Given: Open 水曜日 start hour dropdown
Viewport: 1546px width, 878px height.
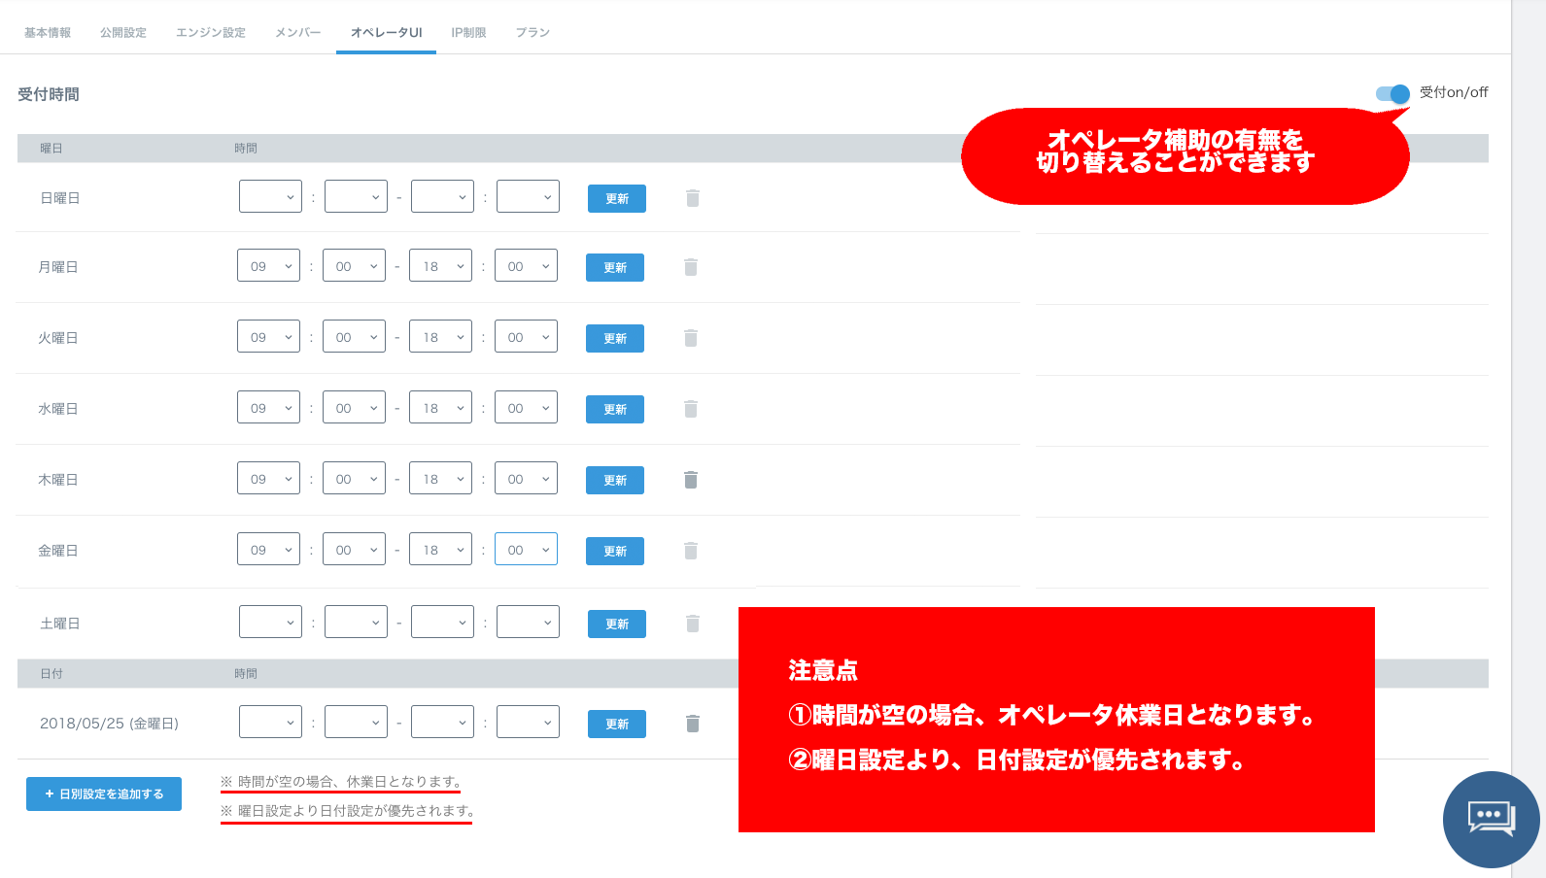Looking at the screenshot, I should coord(268,407).
